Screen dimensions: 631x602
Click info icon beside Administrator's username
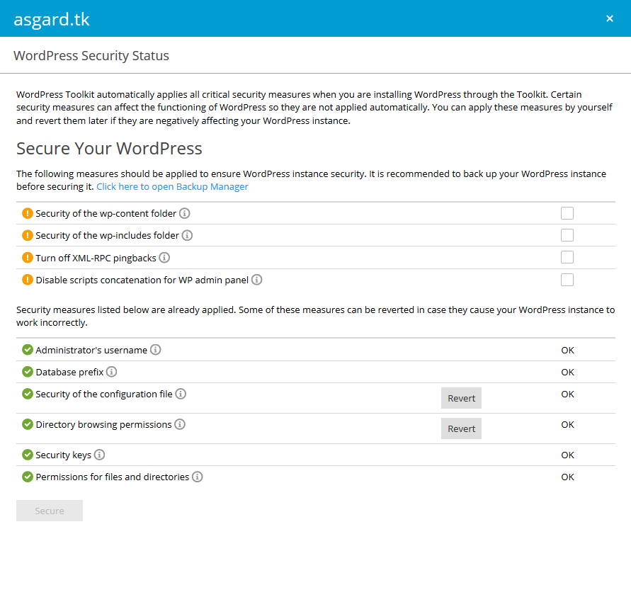155,350
